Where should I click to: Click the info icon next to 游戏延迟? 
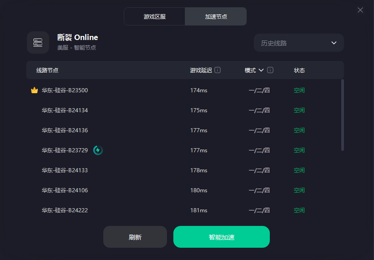[x=217, y=70]
